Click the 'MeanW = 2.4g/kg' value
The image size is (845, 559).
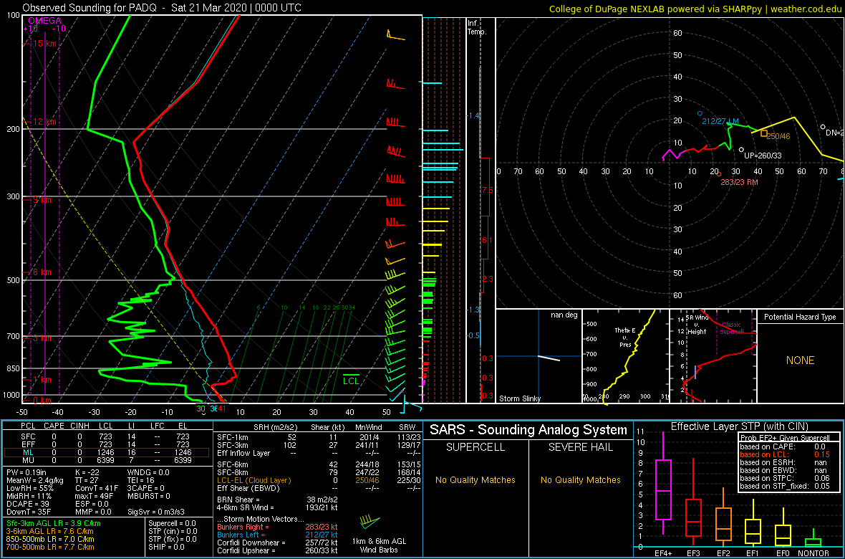click(34, 479)
